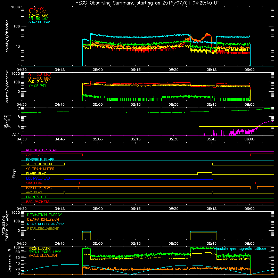Image resolution: width=278 pixels, height=278 pixels.
Task: Select the PARTICLE_FLAG label
Action: tap(39, 188)
